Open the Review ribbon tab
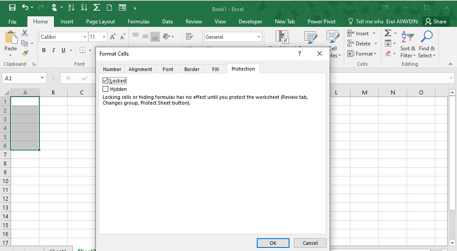This screenshot has width=457, height=251. [x=194, y=22]
